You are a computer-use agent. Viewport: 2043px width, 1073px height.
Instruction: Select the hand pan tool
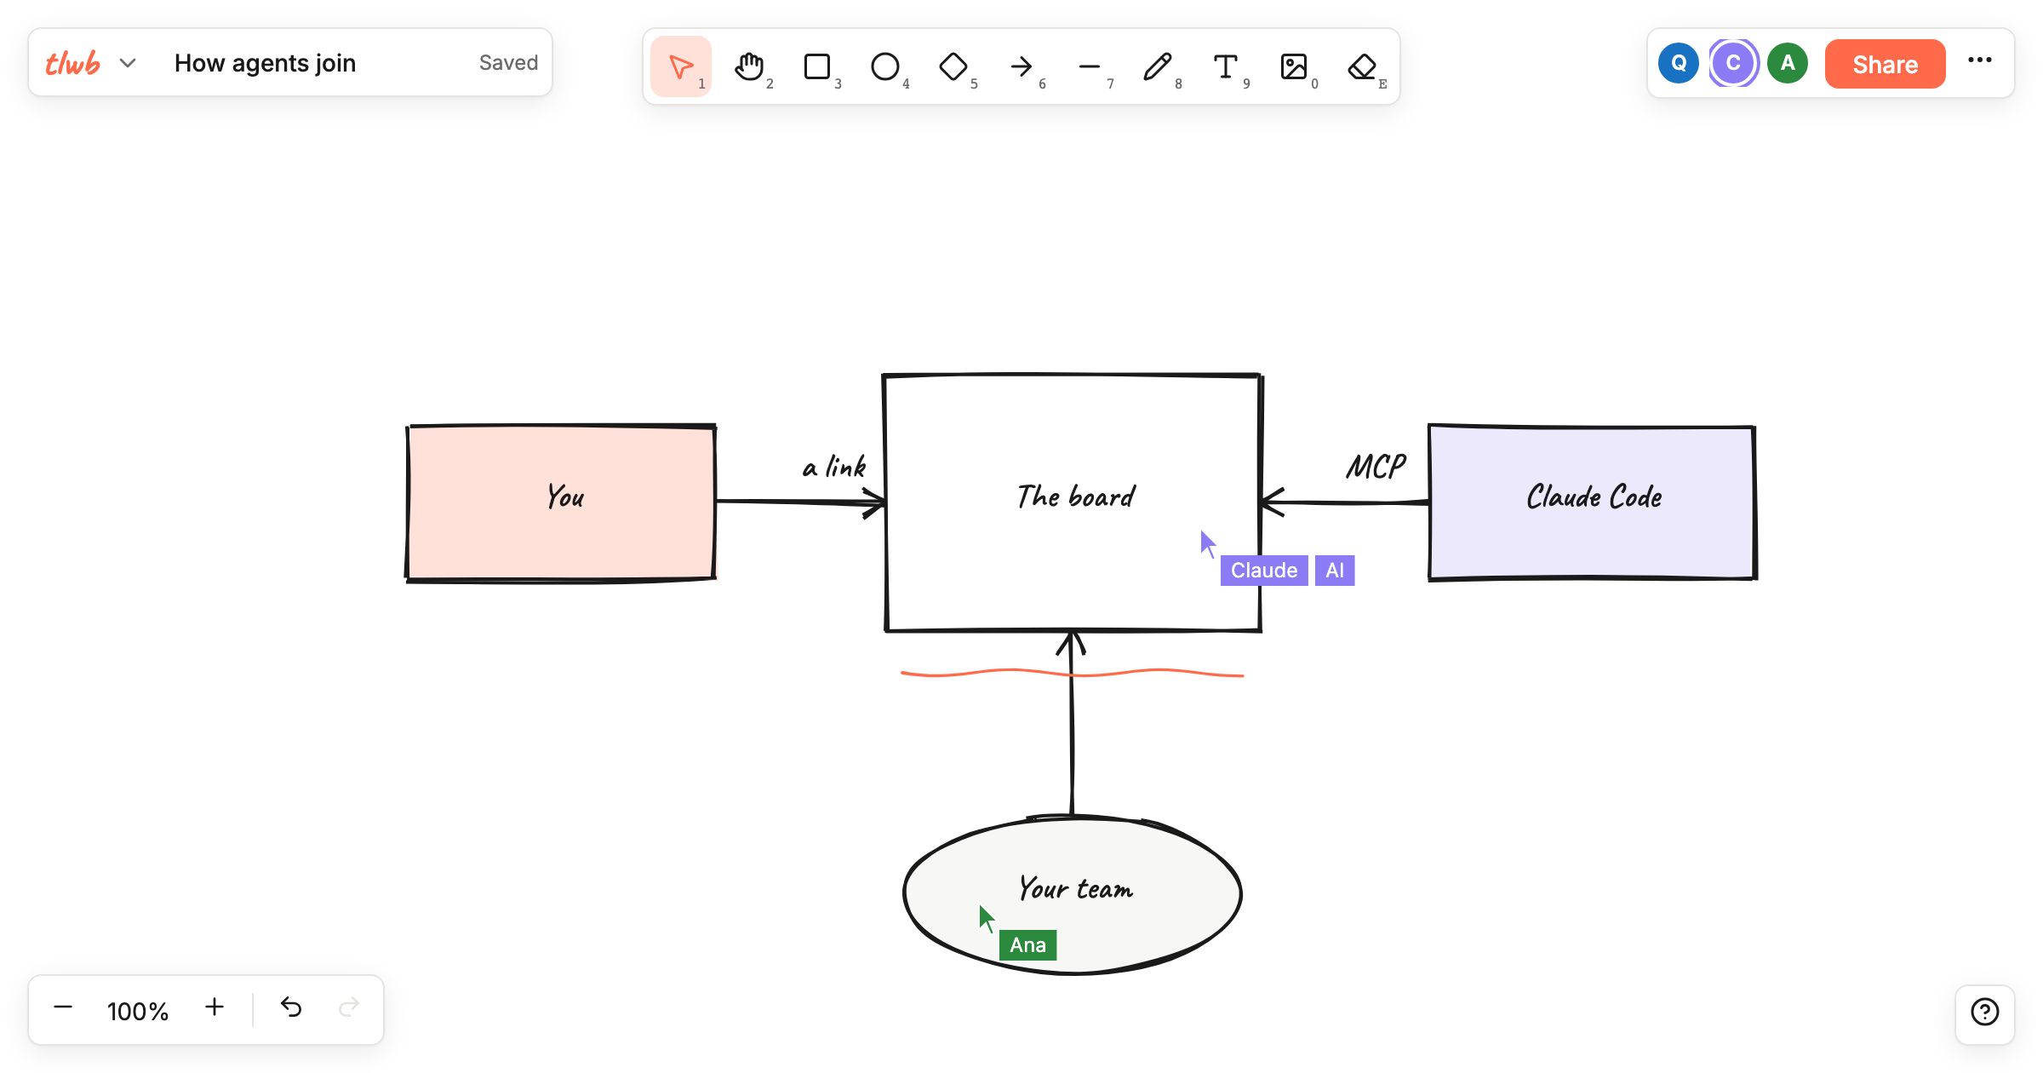tap(749, 66)
